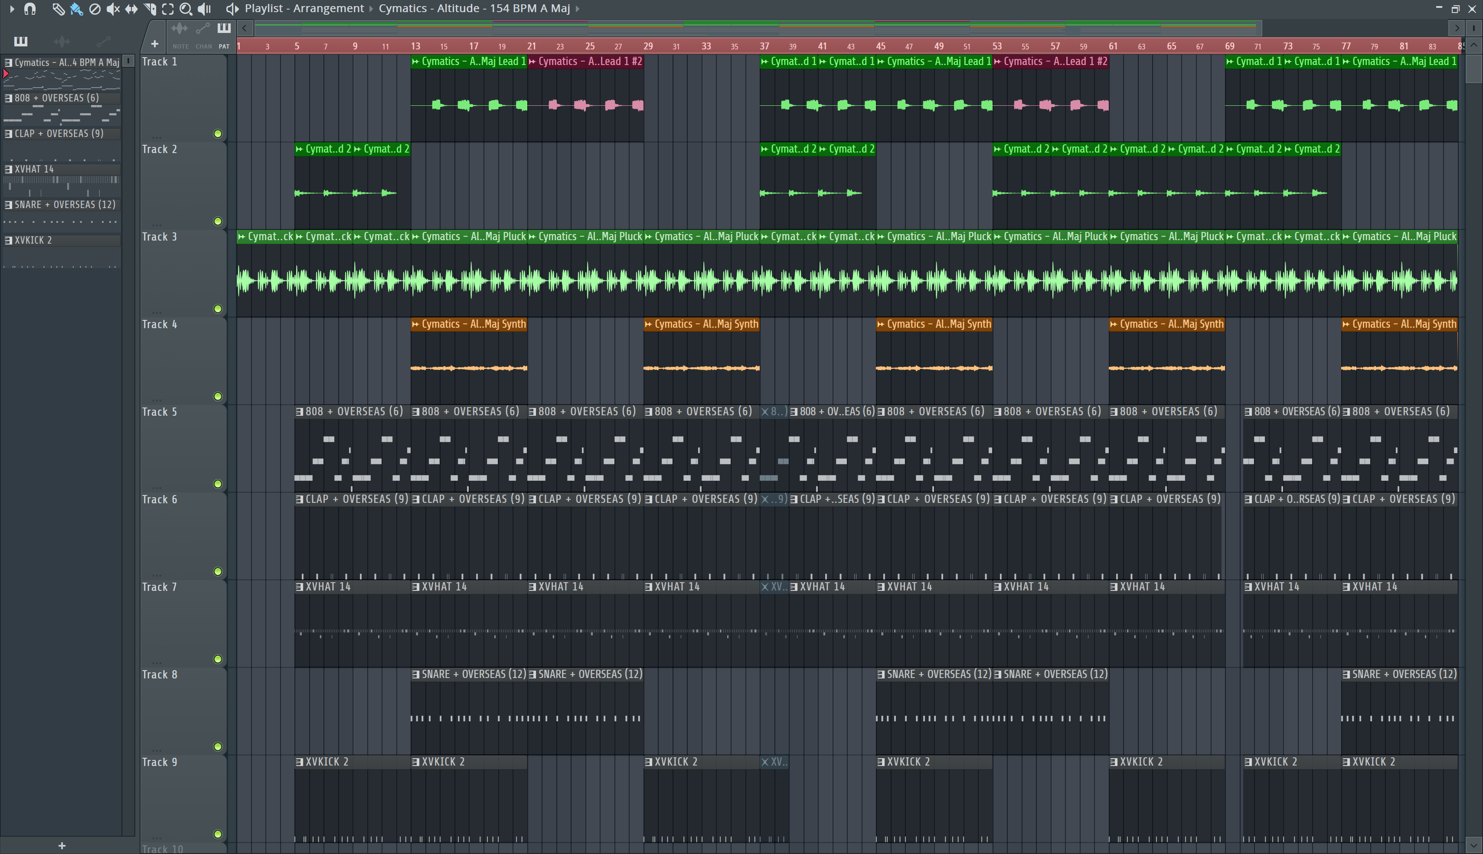This screenshot has width=1483, height=854.
Task: Mute Track 7 with its green dot
Action: pos(218,658)
